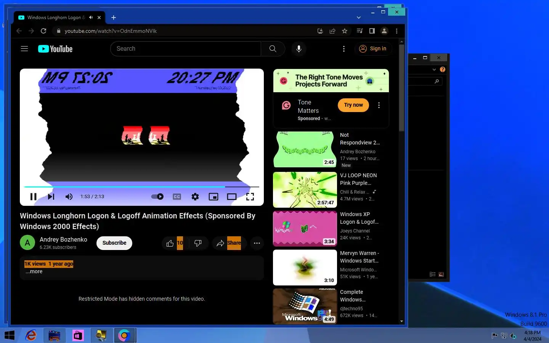Open Windows Store from taskbar

[78, 335]
